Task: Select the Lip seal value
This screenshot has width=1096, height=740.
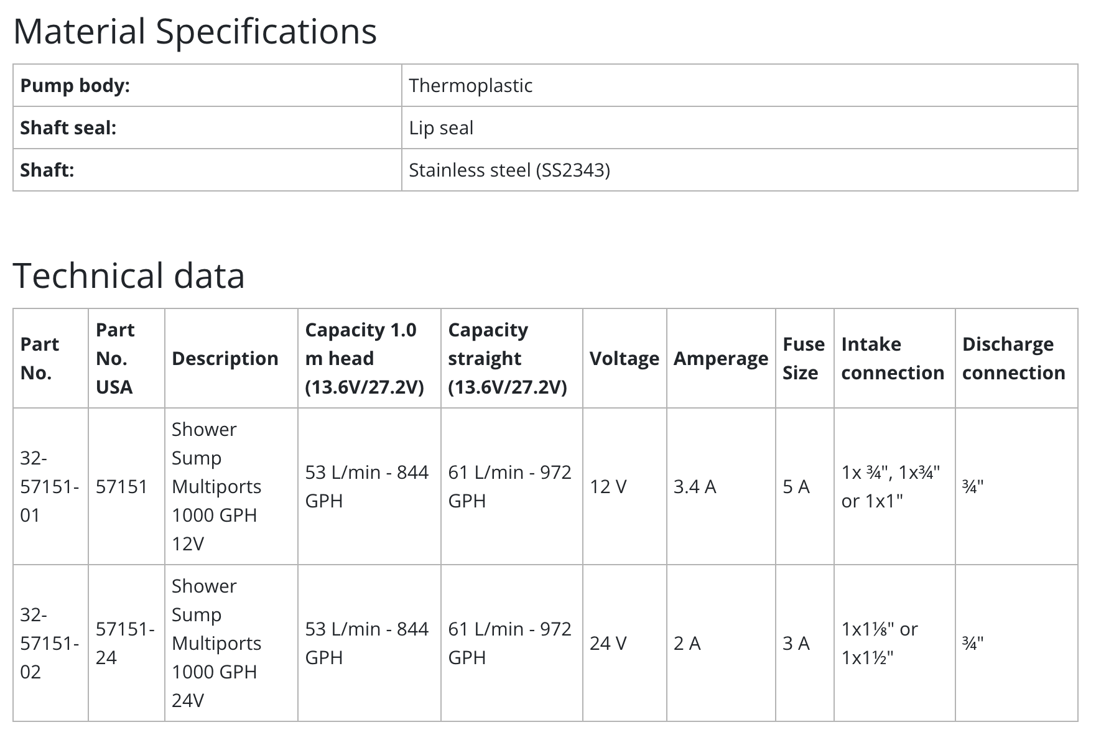Action: [x=441, y=127]
